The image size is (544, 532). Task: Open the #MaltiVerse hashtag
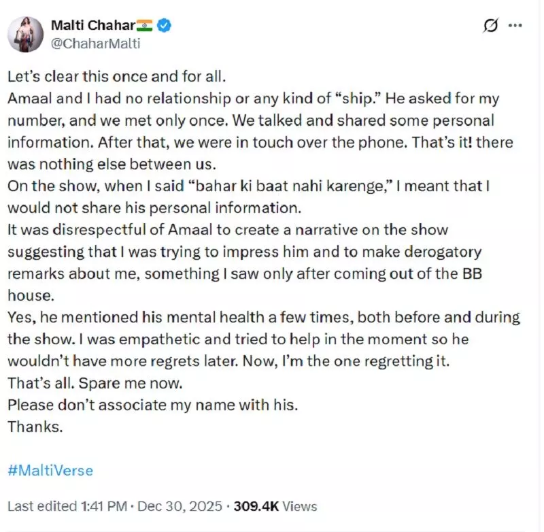pos(50,470)
